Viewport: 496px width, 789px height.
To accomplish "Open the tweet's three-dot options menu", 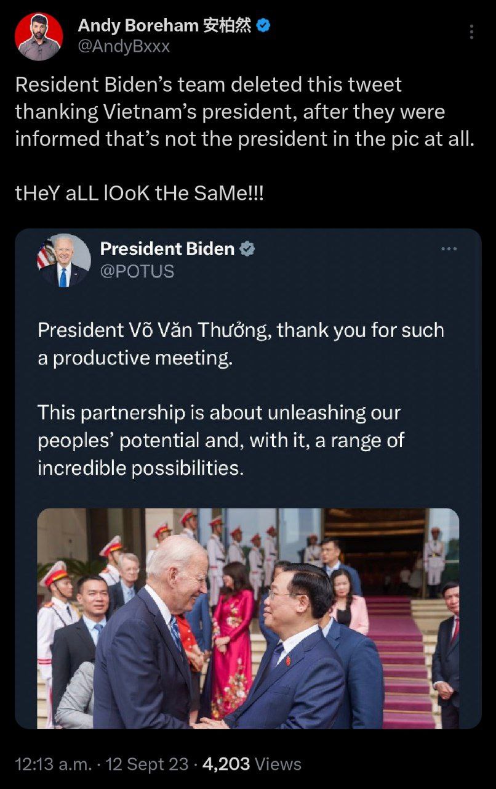I will (471, 32).
